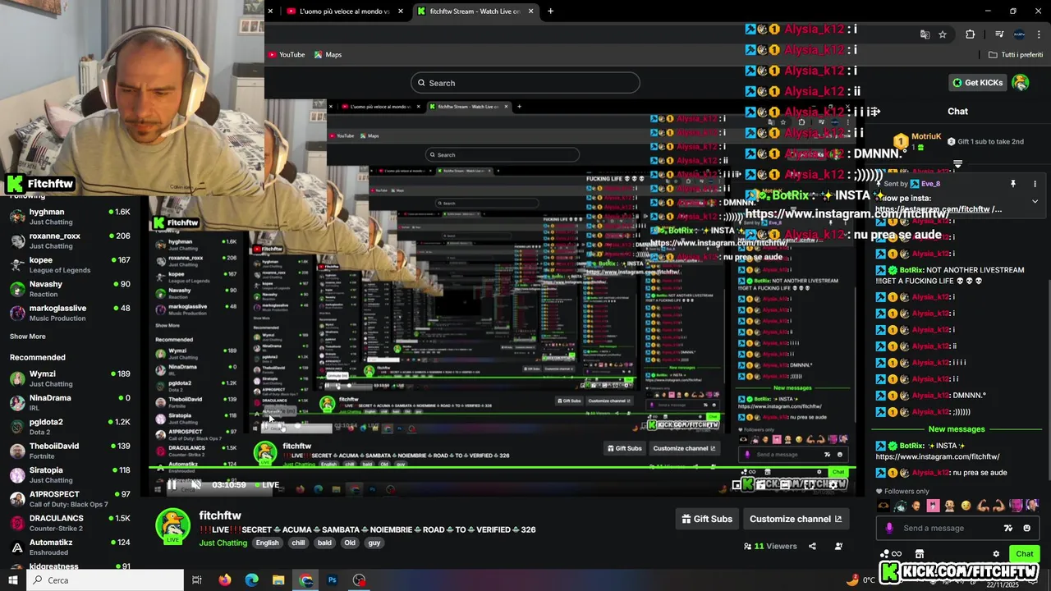Open NinaDrama IRL channel
The image size is (1051, 591).
[70, 402]
